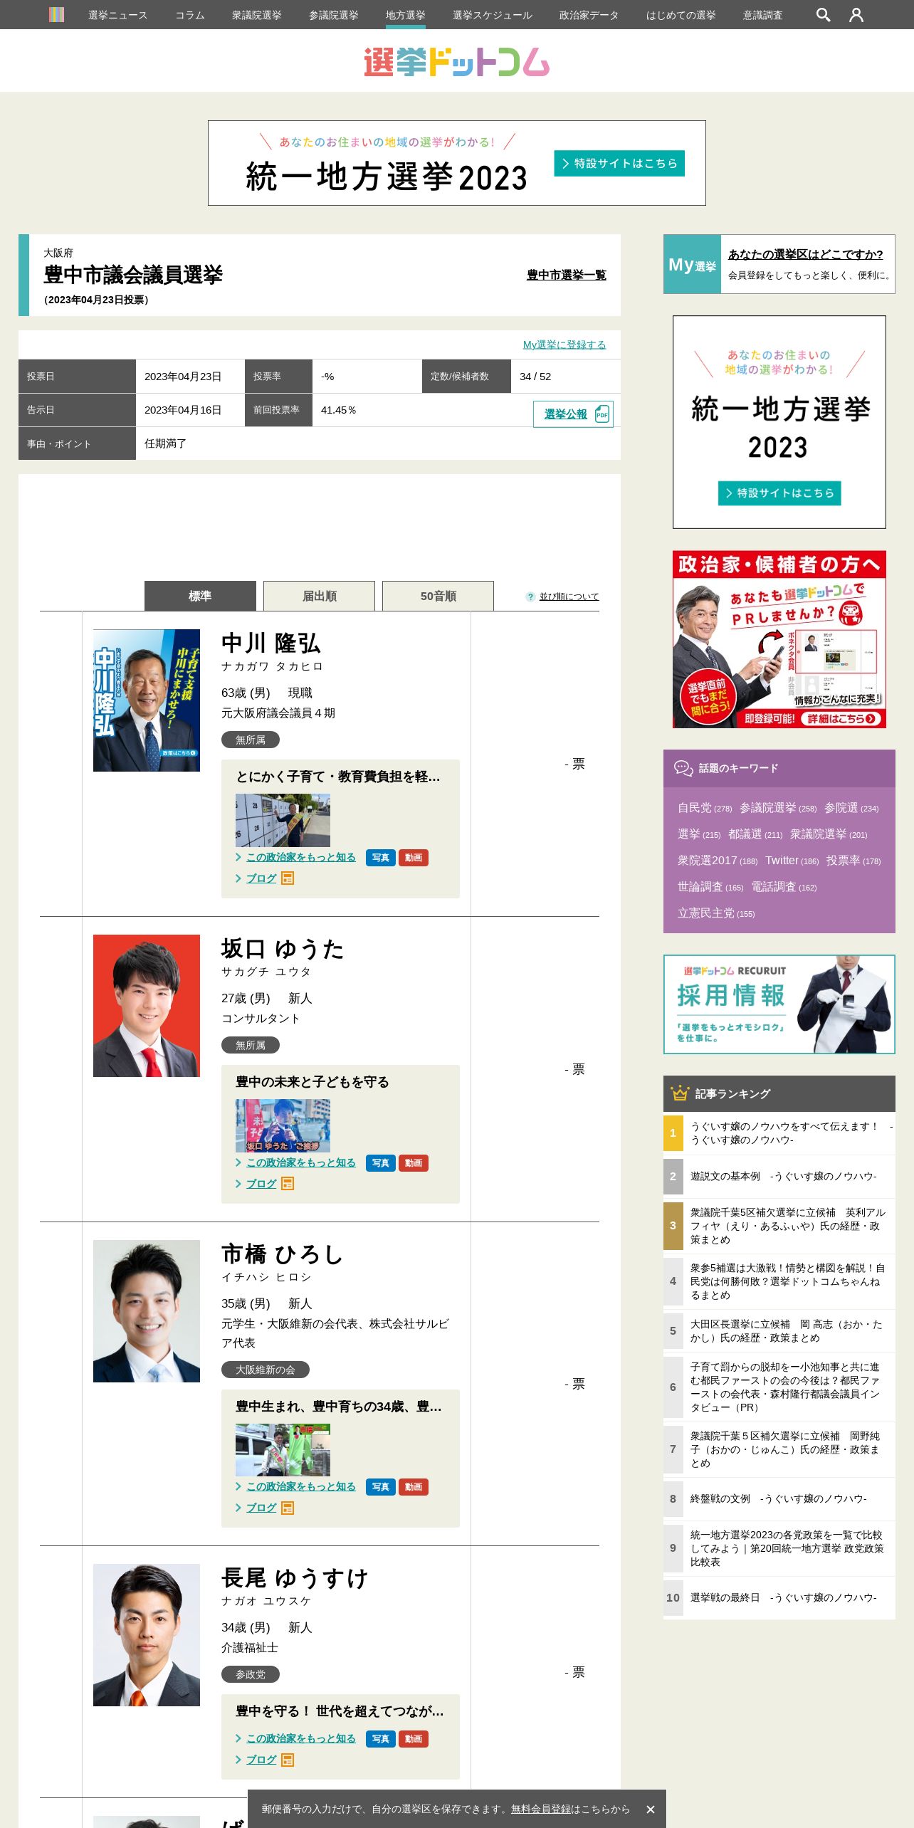Open 意識調査 menu item

(762, 15)
